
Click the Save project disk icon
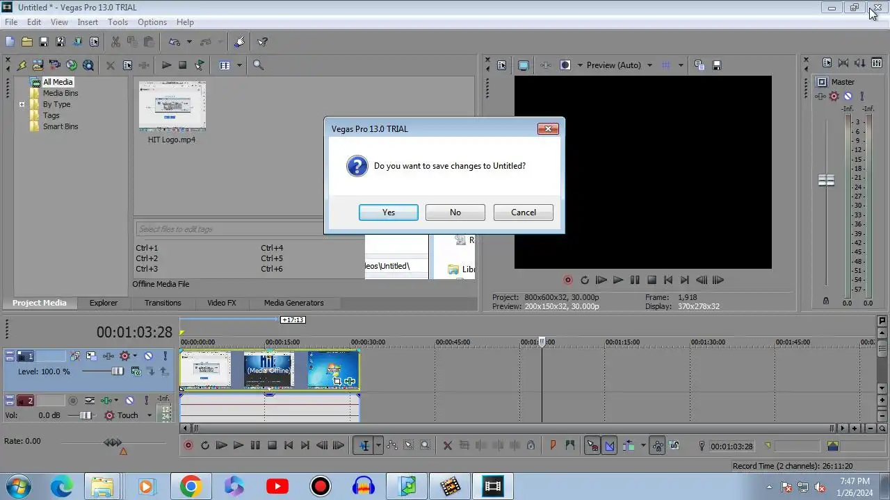tap(43, 42)
